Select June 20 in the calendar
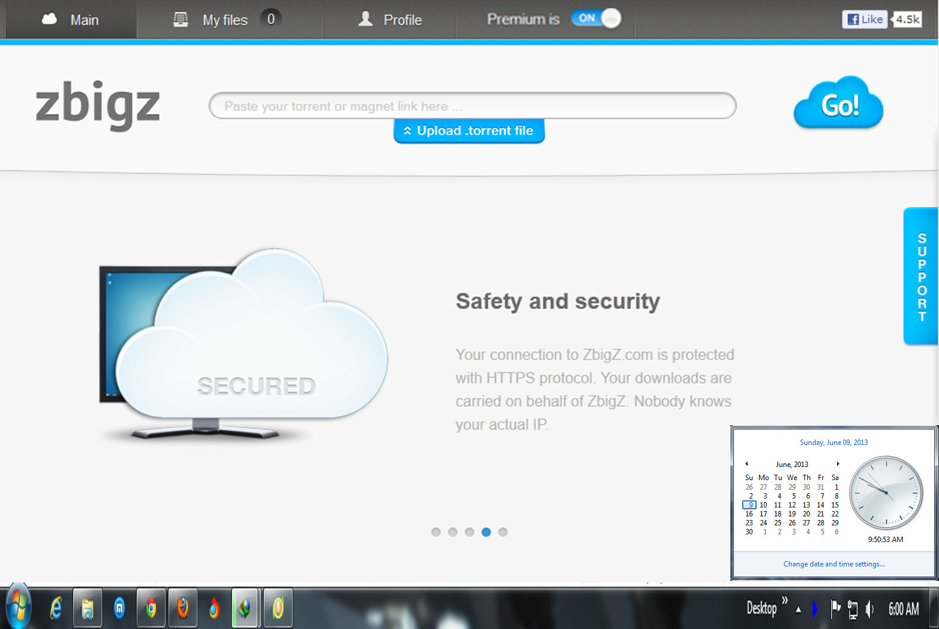The height and width of the screenshot is (629, 939). pyautogui.click(x=806, y=513)
